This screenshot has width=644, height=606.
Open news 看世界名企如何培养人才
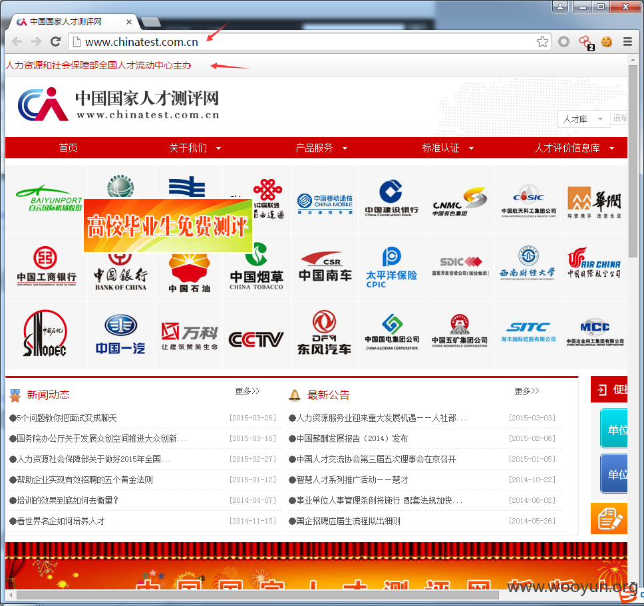coord(61,521)
